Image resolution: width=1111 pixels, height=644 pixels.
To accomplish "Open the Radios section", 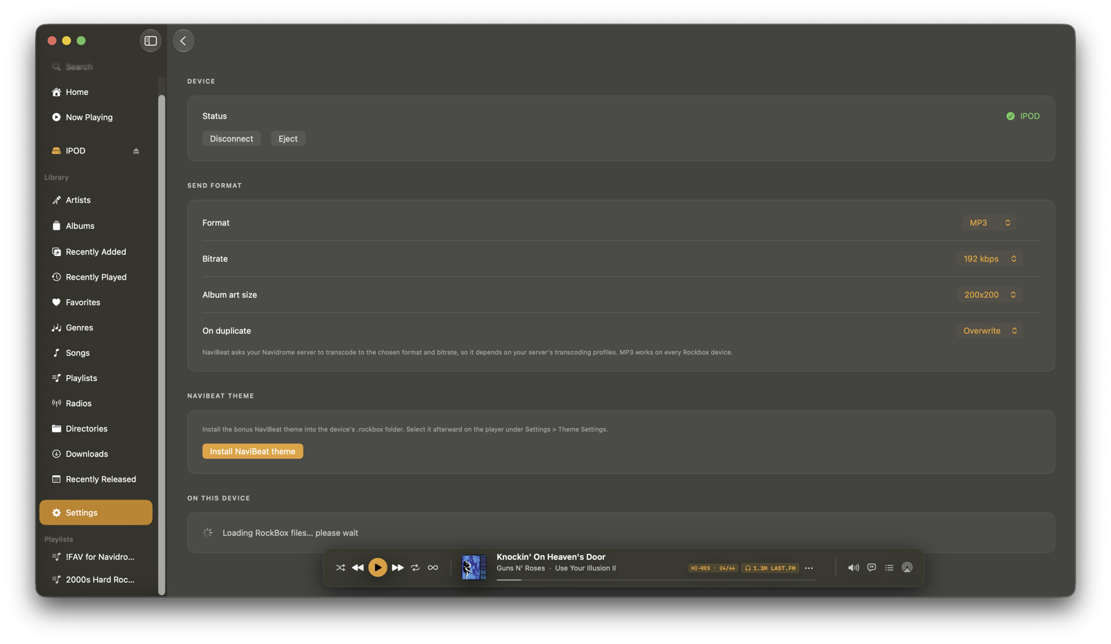I will pos(96,403).
